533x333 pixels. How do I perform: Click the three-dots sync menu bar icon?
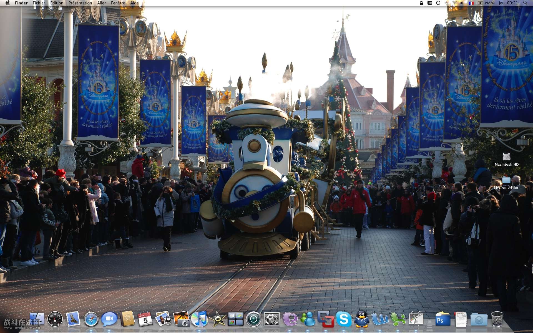(x=446, y=3)
